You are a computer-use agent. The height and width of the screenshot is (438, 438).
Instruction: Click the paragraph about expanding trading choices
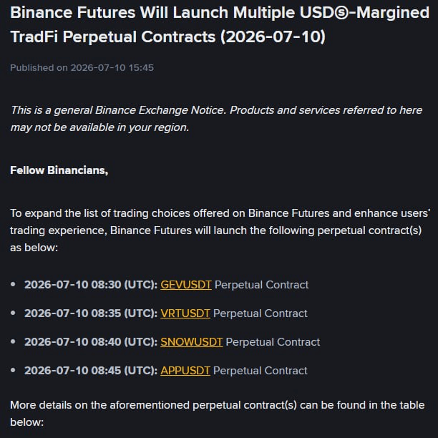point(220,230)
